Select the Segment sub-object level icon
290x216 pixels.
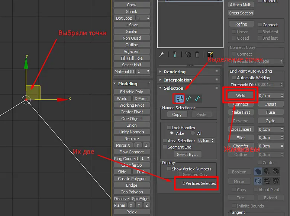click(x=188, y=99)
